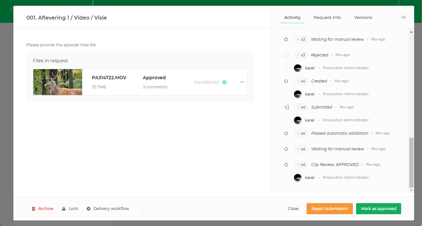Screen dimensions: 422x226
Task: Open the PA314722.MOV deer thumbnail
Action: tap(58, 82)
